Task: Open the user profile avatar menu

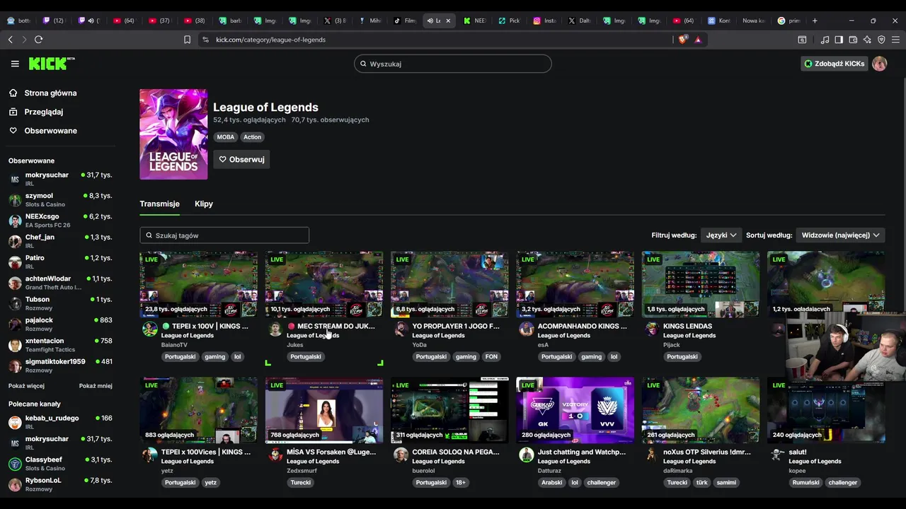Action: (879, 64)
